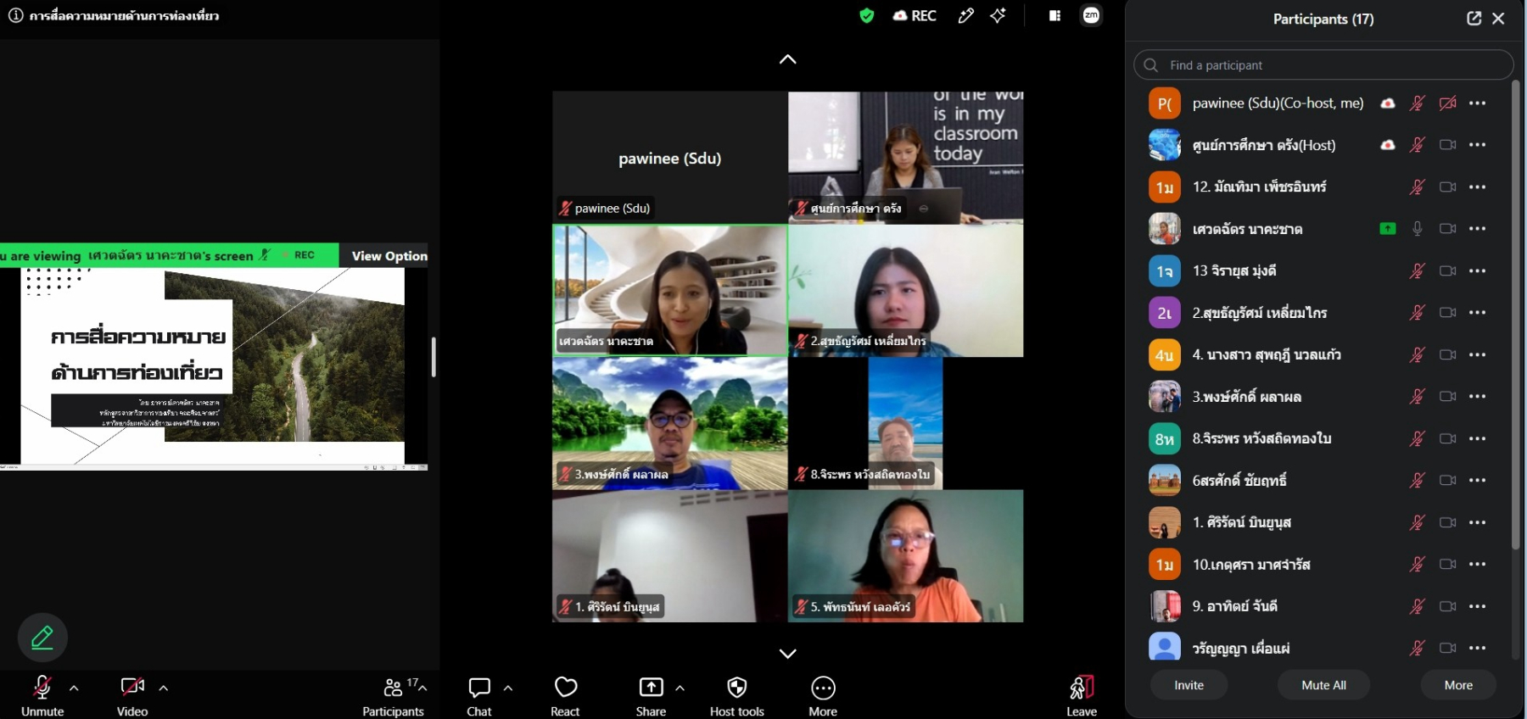Toggle microphone for เศวตฉัตร นาคะชาต in list
Screen dimensions: 1527x719
(x=1417, y=229)
